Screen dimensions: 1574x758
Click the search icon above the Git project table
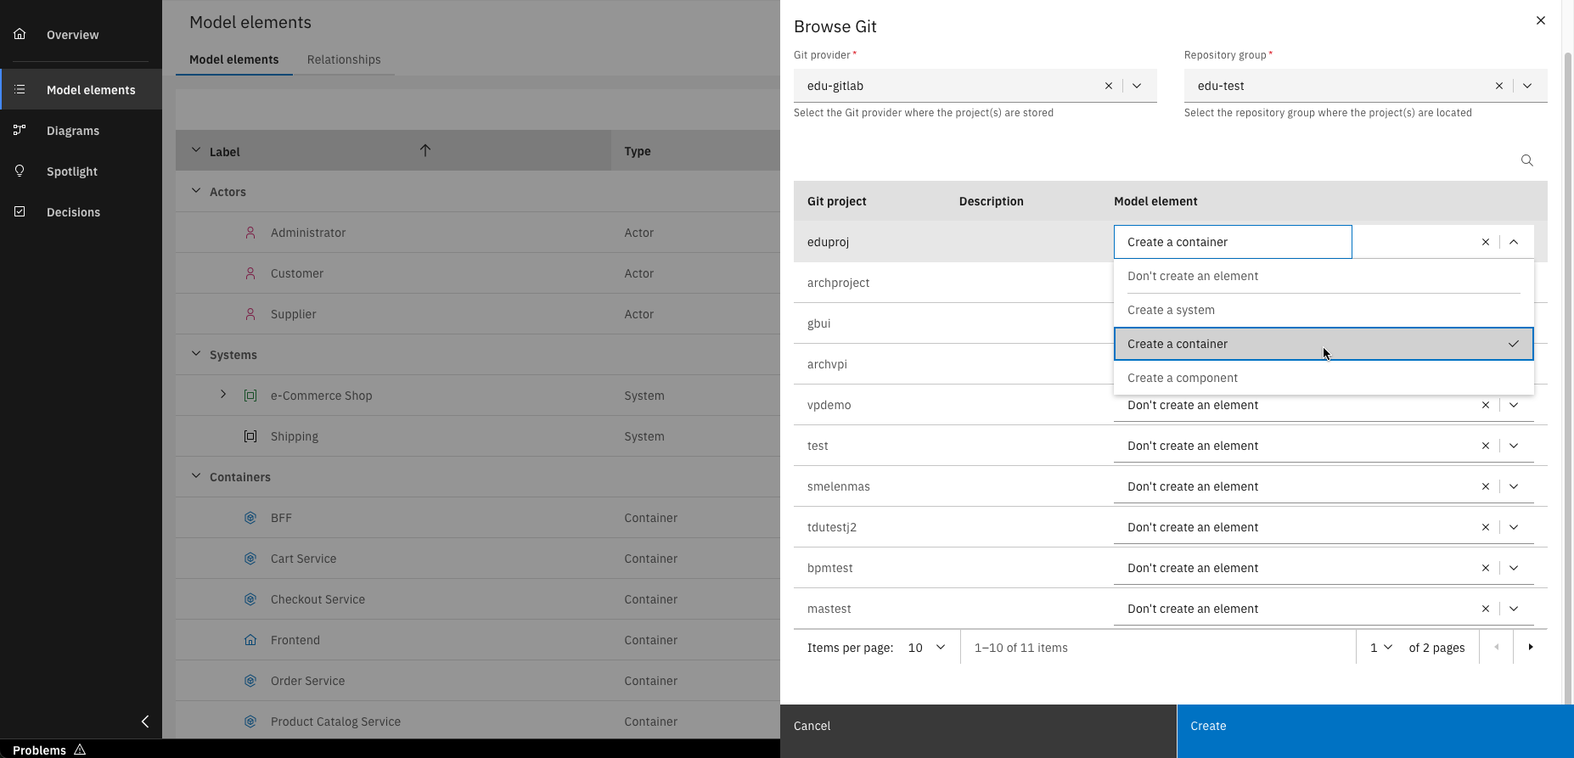click(1526, 160)
